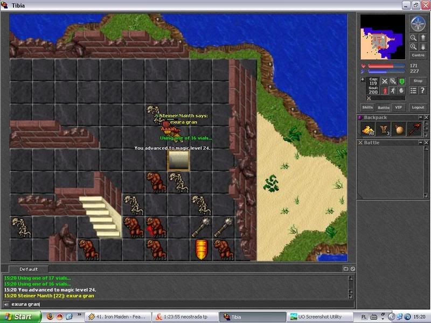Enable offensive fighting mode (crossed swords)
The width and height of the screenshot is (431, 323).
(384, 81)
